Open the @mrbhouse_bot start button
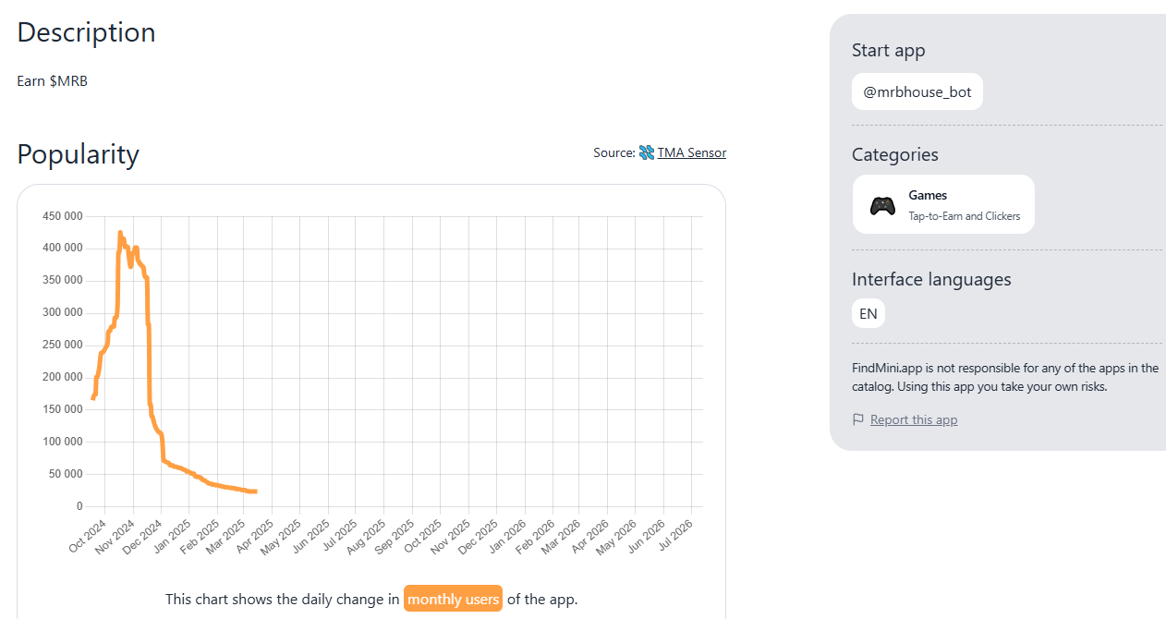 pos(917,91)
